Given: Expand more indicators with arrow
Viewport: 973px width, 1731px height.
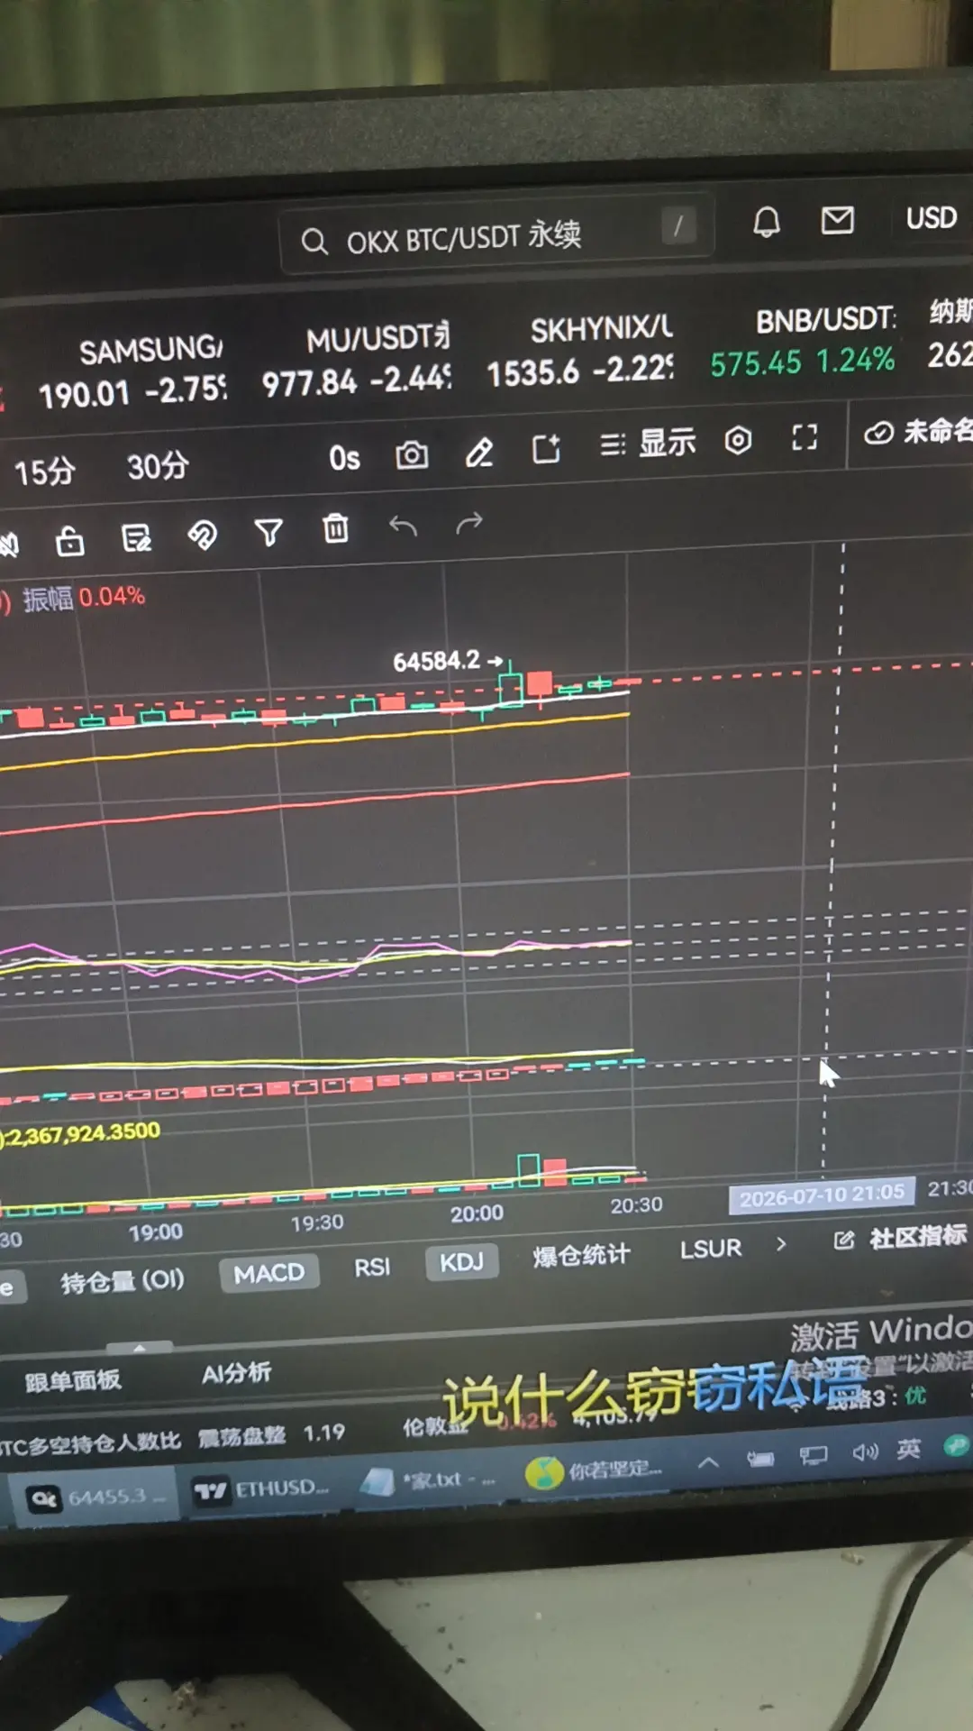Looking at the screenshot, I should click(x=781, y=1244).
